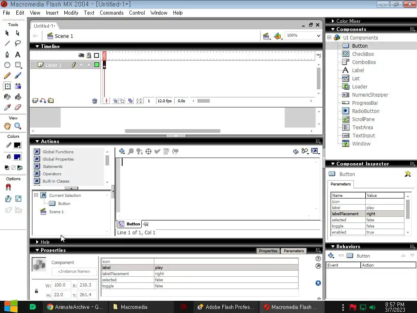Click the width W value field

(61, 285)
